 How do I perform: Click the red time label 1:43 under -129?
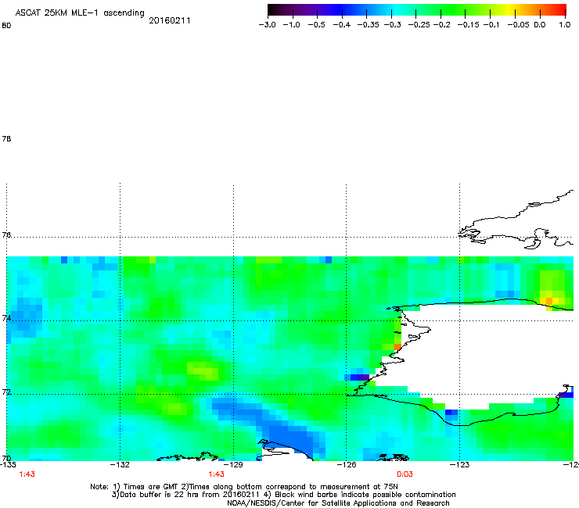(216, 474)
